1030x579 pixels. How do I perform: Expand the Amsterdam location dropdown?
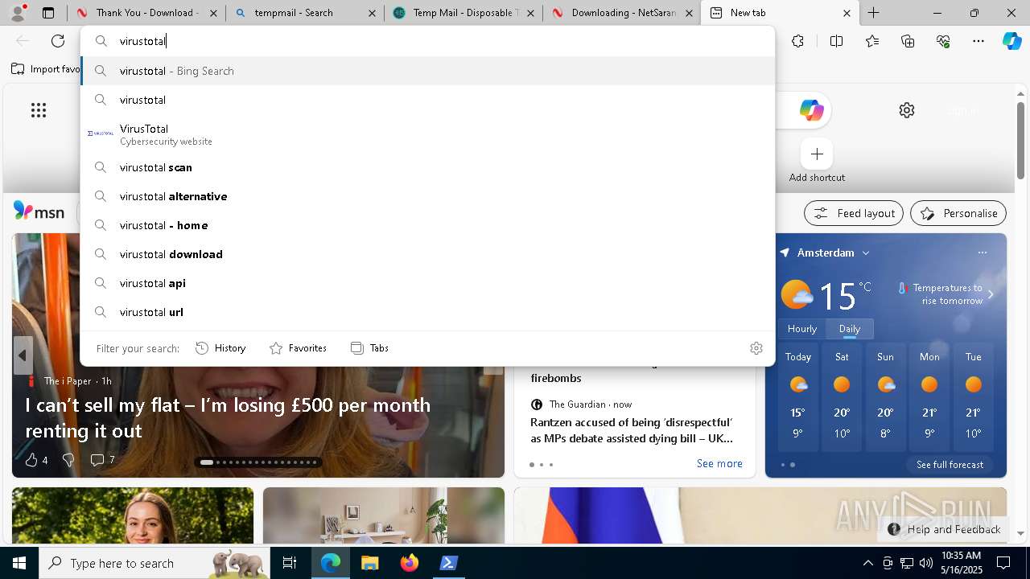[866, 253]
